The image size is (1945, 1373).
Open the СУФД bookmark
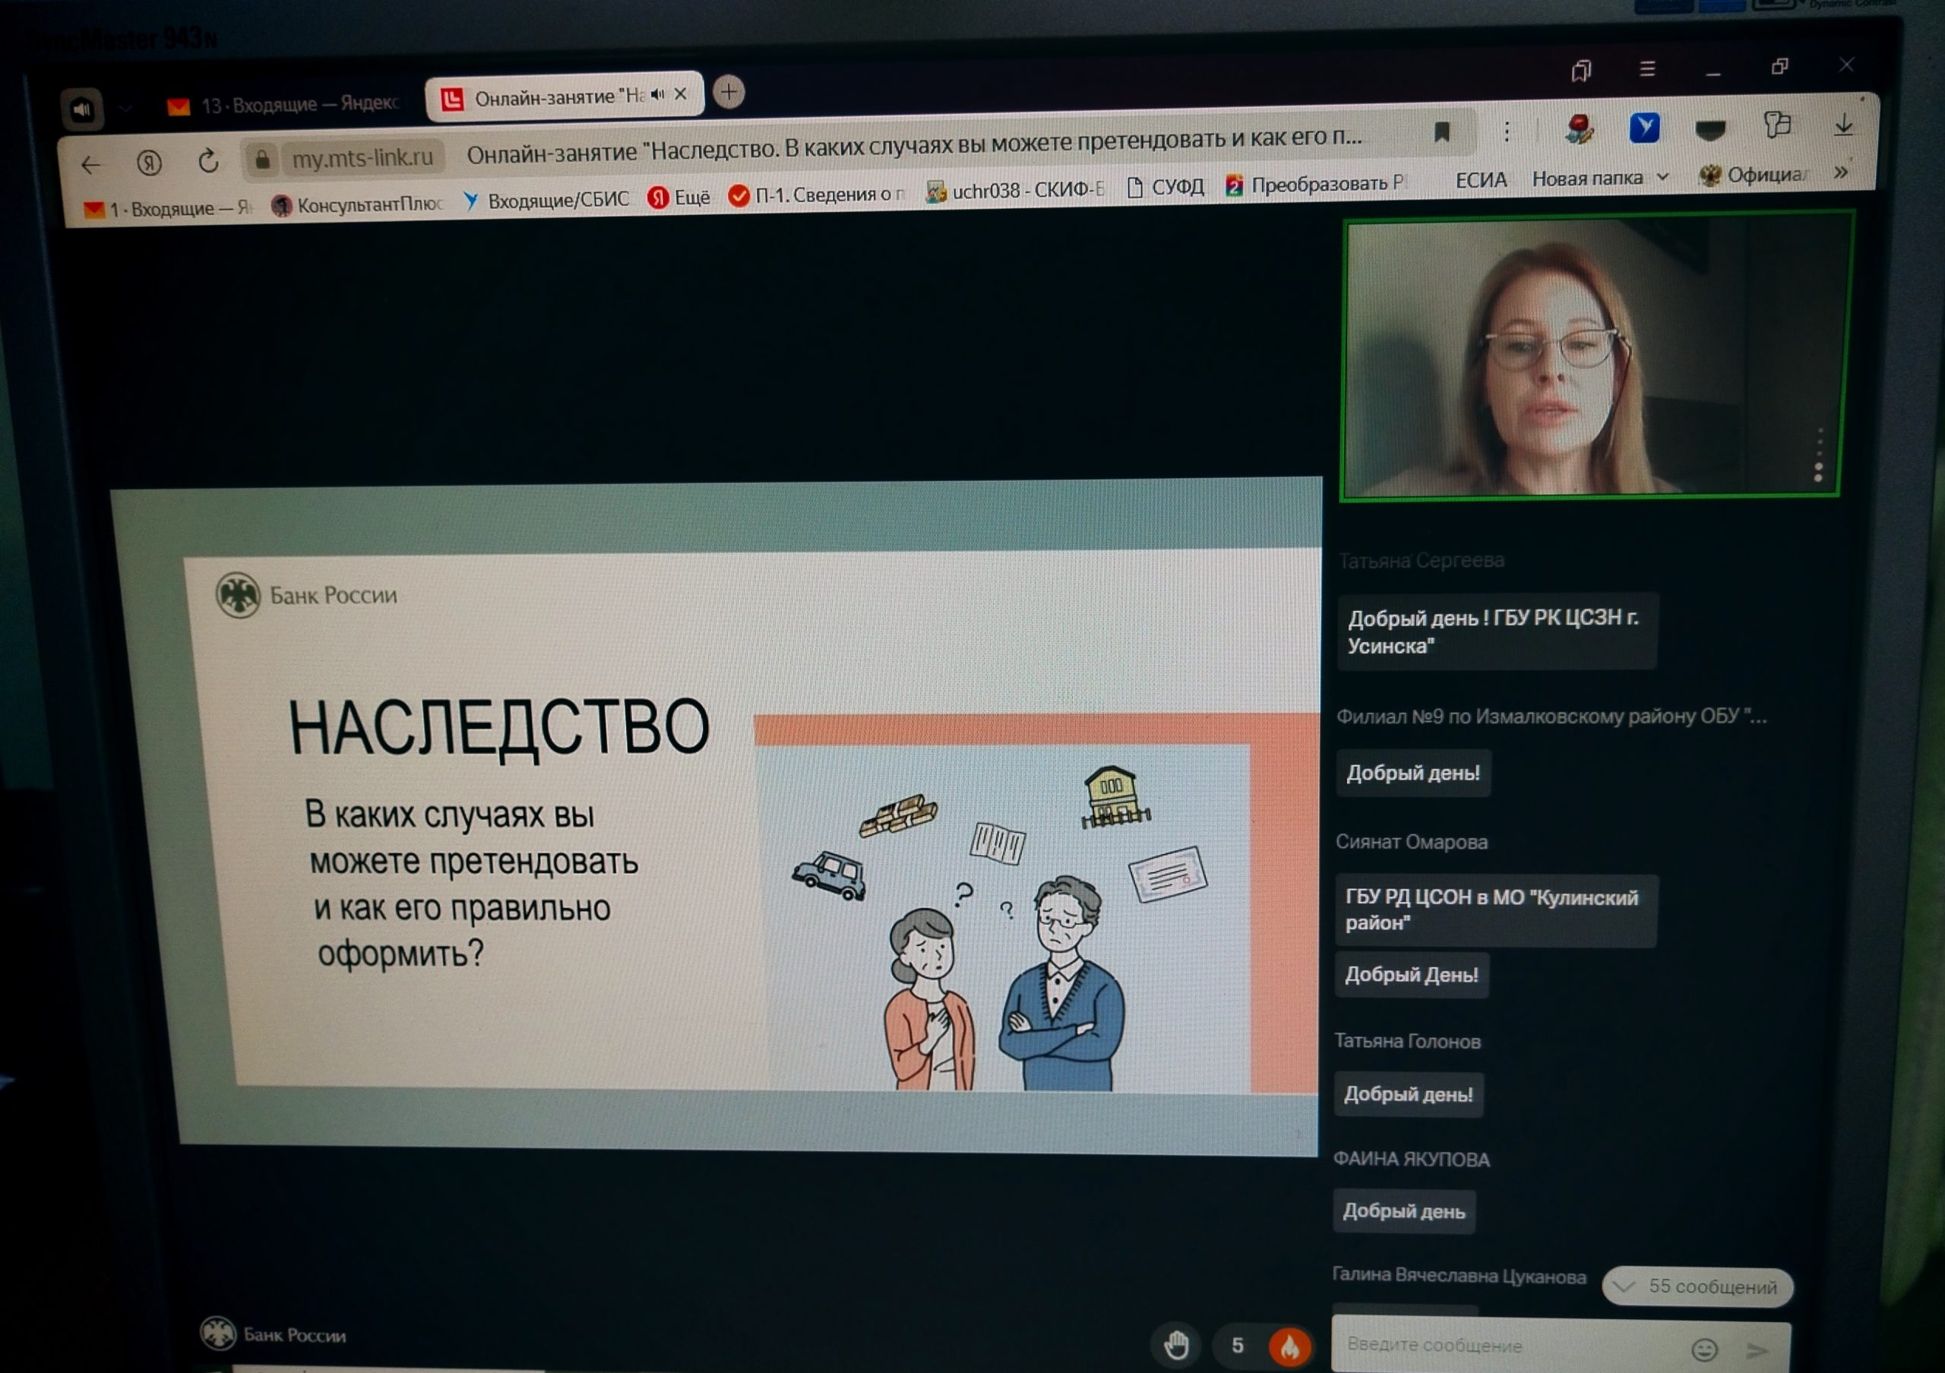coord(1165,187)
